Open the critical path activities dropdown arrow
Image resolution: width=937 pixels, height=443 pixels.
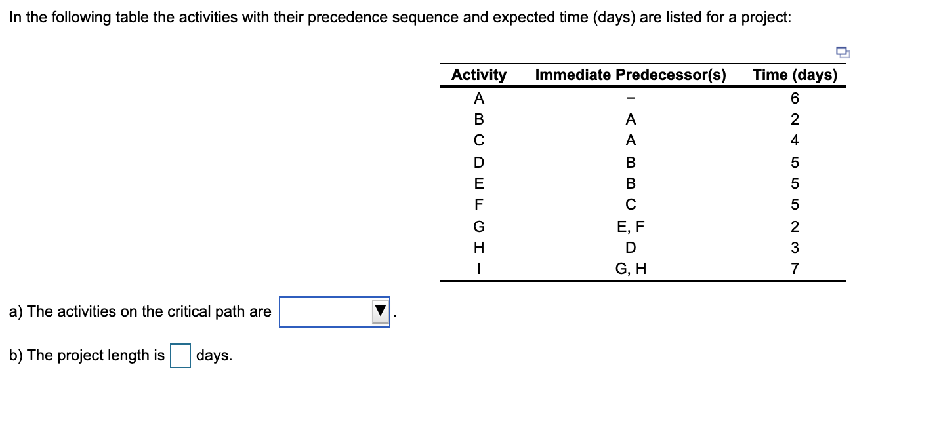coord(381,312)
